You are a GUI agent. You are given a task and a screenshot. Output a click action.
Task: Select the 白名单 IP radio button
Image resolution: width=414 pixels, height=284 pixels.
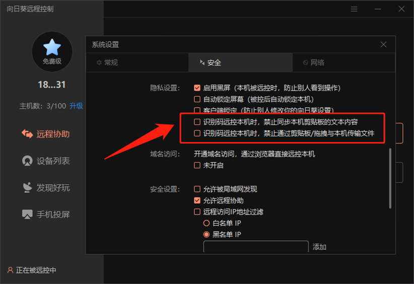(x=206, y=223)
